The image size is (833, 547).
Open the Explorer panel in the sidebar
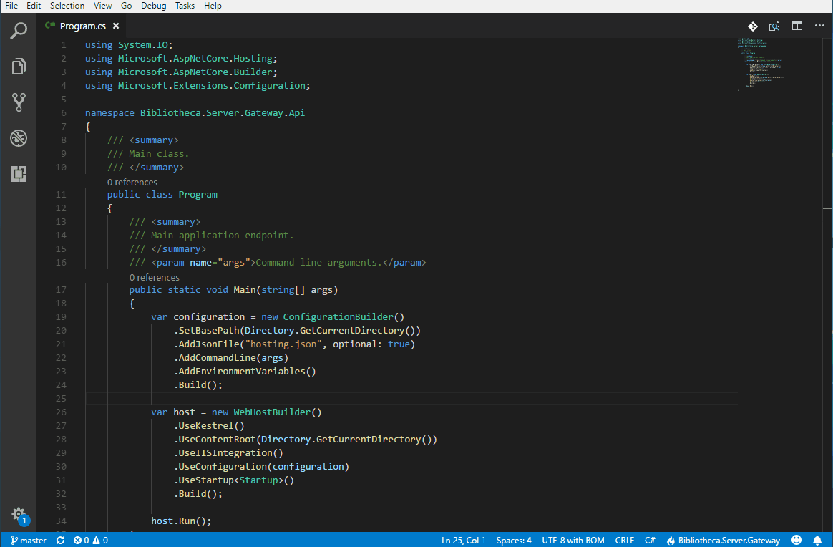point(19,66)
